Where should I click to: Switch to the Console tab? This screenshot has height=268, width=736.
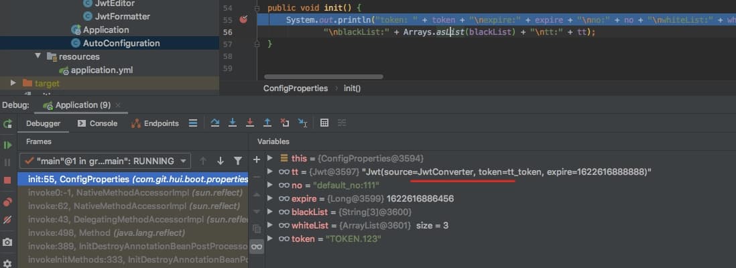[97, 123]
